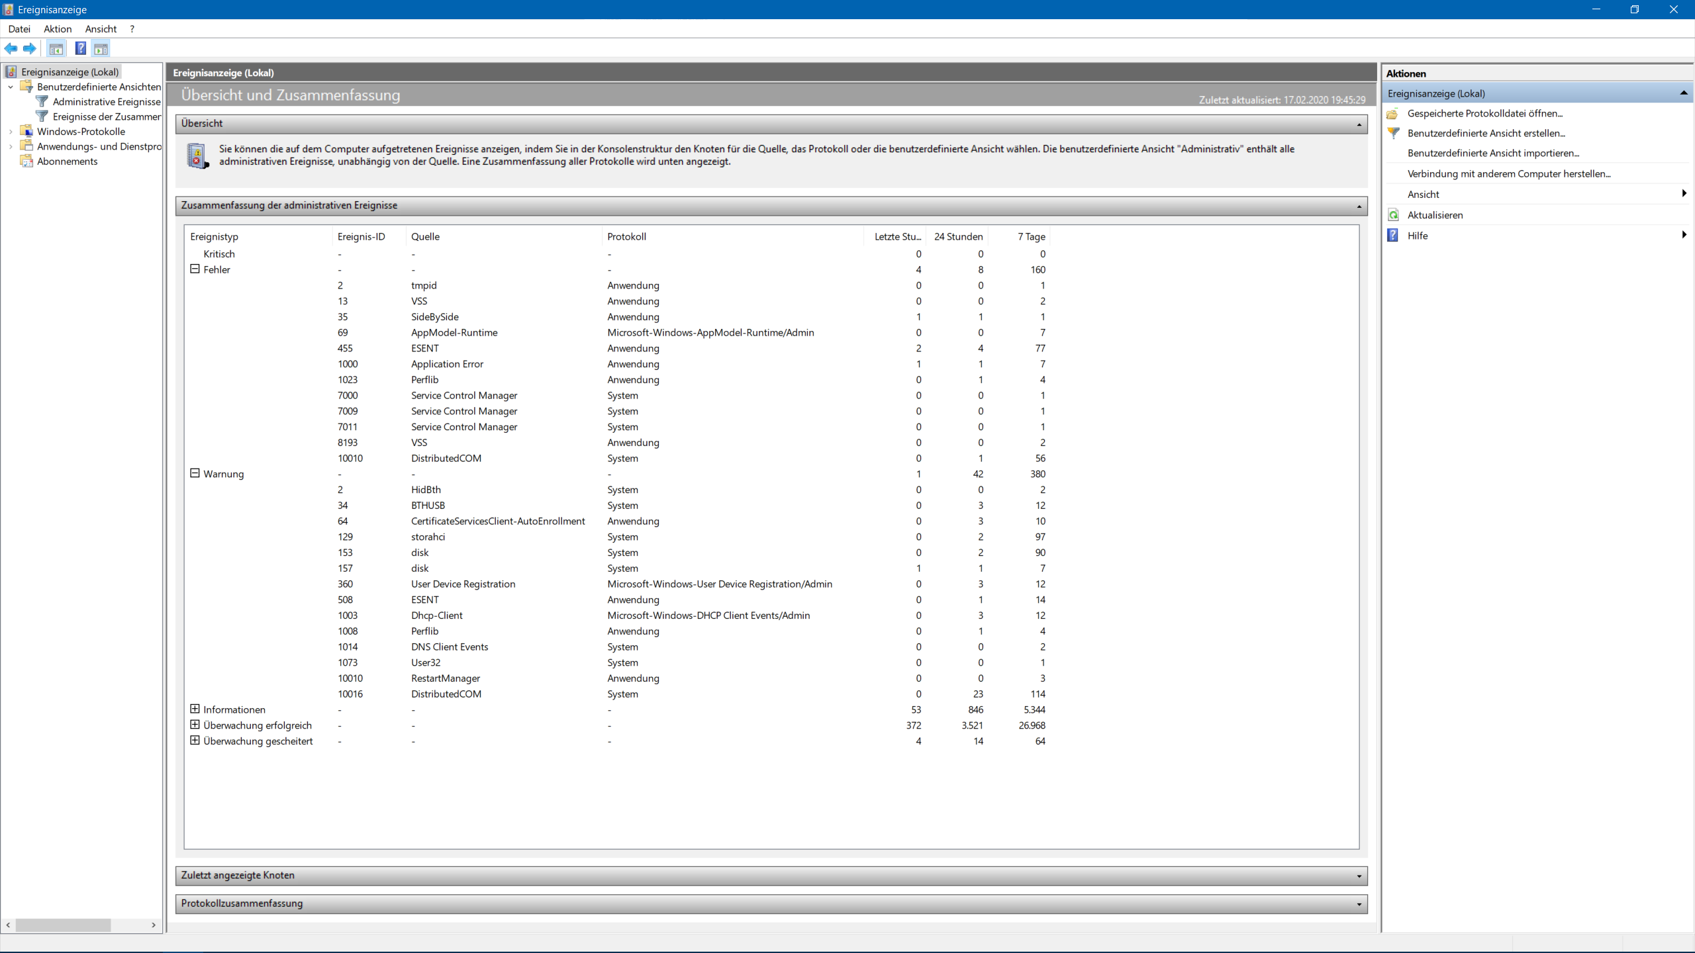Screen dimensions: 1695x953
Task: Click Verbindung mit anderem Computer herstellen
Action: tap(1508, 173)
